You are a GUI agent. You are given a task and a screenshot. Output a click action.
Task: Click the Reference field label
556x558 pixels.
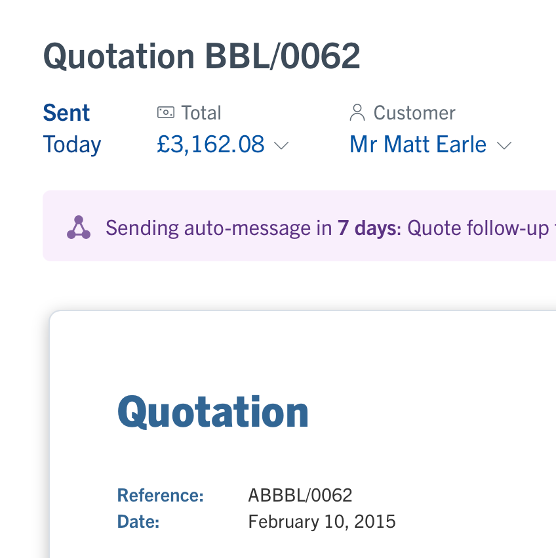click(x=160, y=495)
